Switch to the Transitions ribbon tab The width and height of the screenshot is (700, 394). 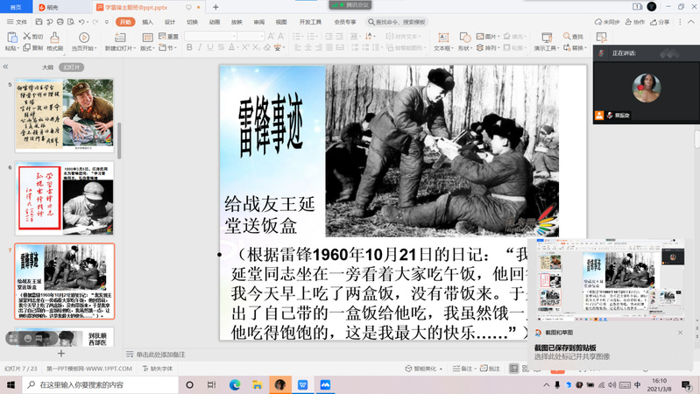[192, 22]
